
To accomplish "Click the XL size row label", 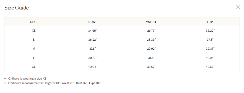I will [34, 67].
